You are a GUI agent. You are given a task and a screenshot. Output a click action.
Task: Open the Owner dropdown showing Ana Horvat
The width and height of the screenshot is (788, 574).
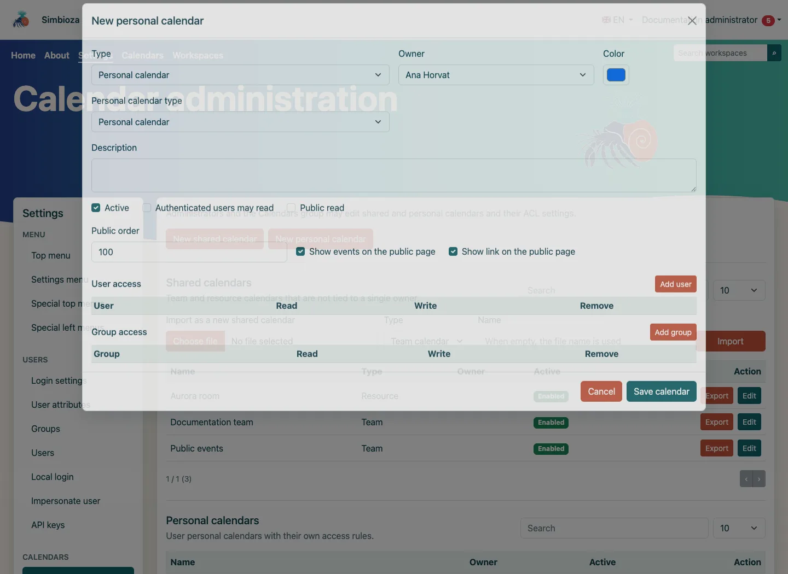click(x=496, y=75)
